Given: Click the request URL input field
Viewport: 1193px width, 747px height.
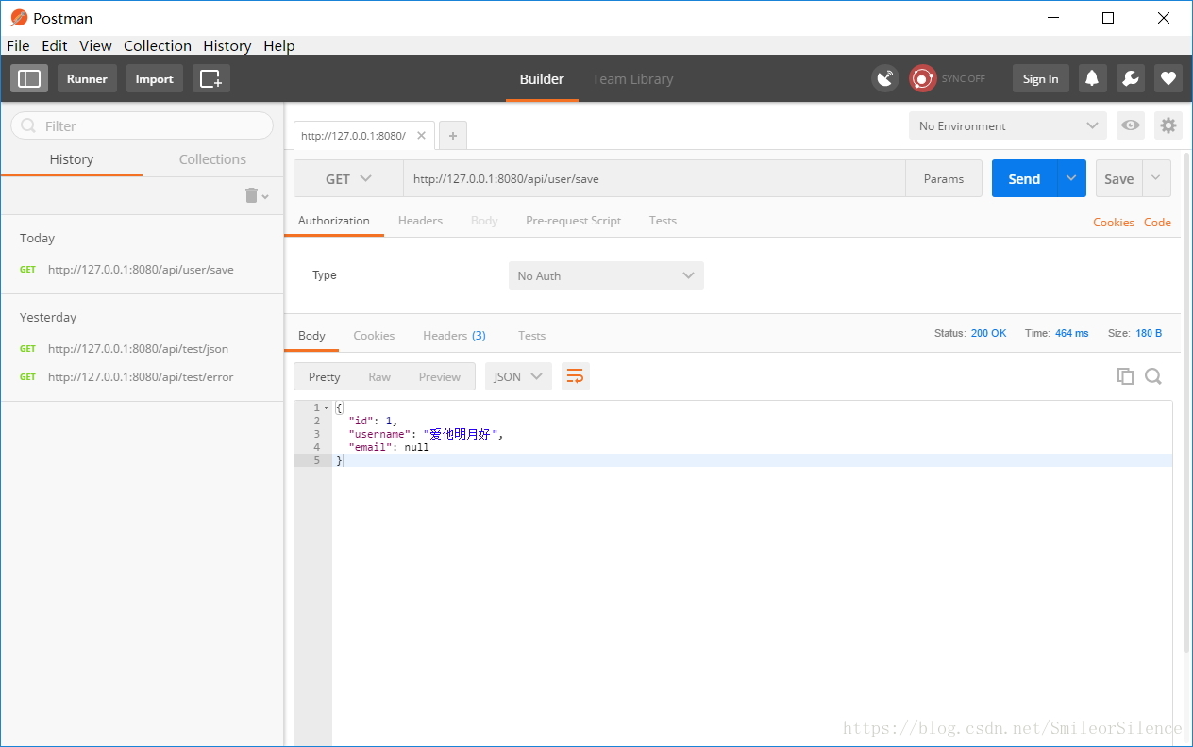Looking at the screenshot, I should [654, 178].
